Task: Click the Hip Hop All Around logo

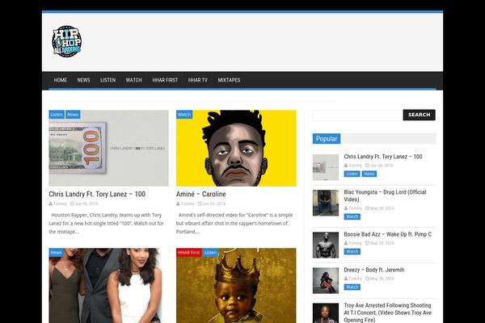Action: coord(67,41)
